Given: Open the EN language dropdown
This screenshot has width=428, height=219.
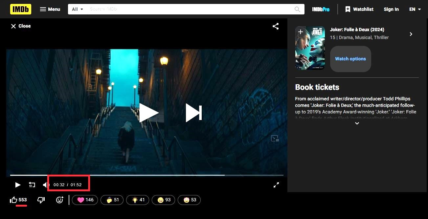Looking at the screenshot, I should click(x=415, y=9).
